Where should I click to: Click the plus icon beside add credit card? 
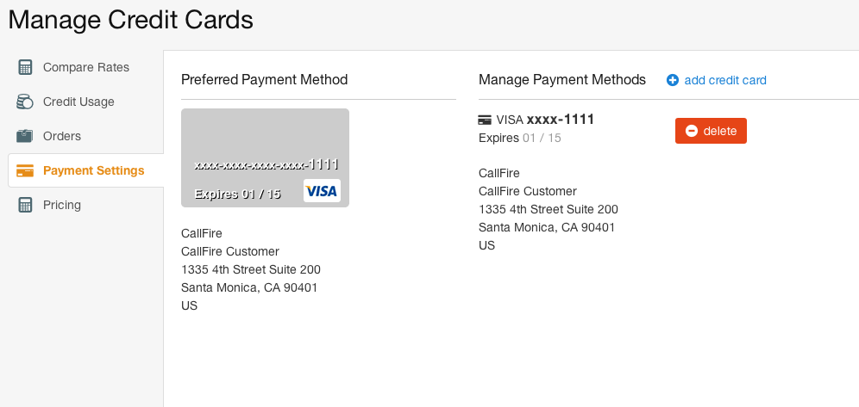click(x=672, y=80)
